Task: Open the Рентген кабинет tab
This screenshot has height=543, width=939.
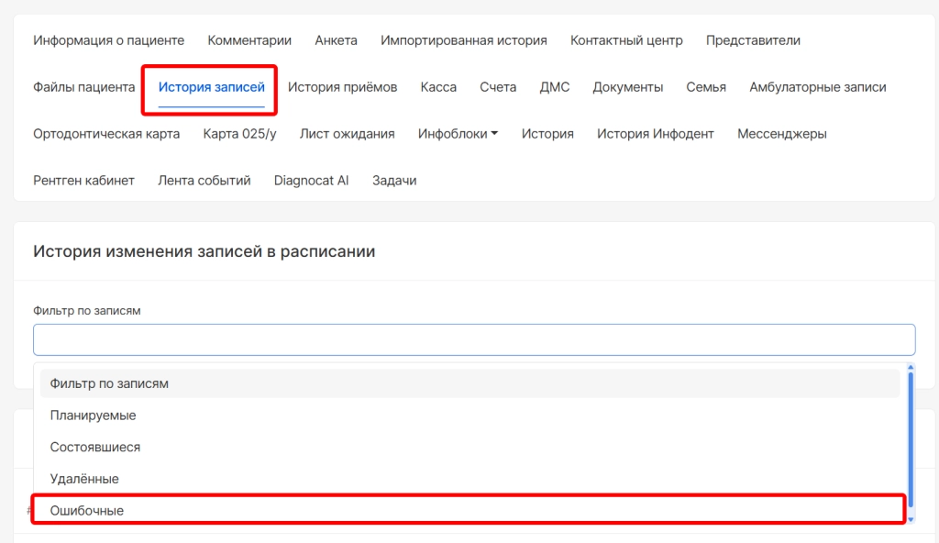Action: 83,181
